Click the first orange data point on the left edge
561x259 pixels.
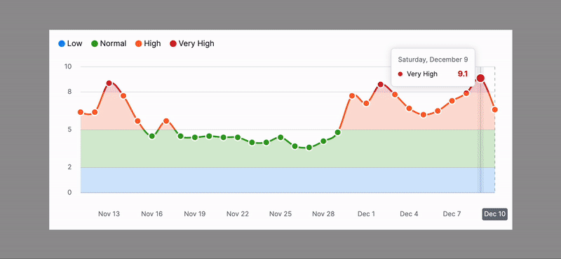[x=81, y=112]
